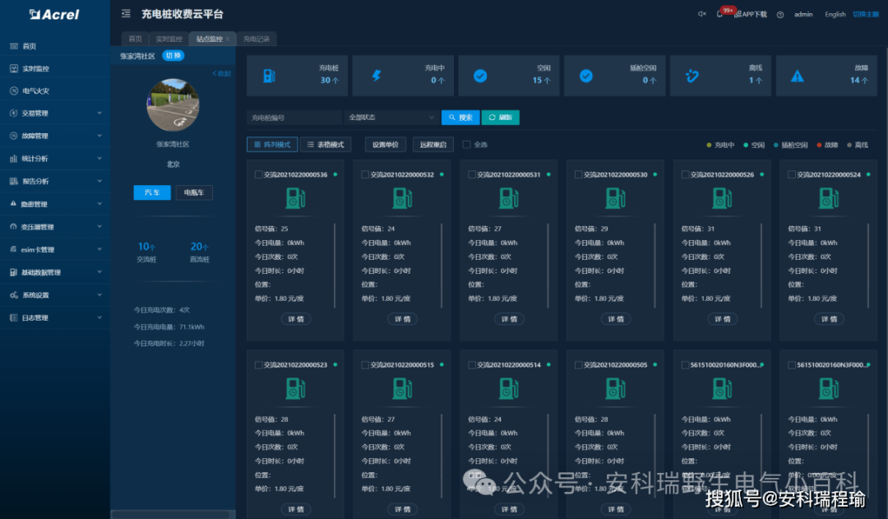This screenshot has height=519, width=888.
Task: Click the 首页 home icon in sidebar
Action: [x=14, y=46]
